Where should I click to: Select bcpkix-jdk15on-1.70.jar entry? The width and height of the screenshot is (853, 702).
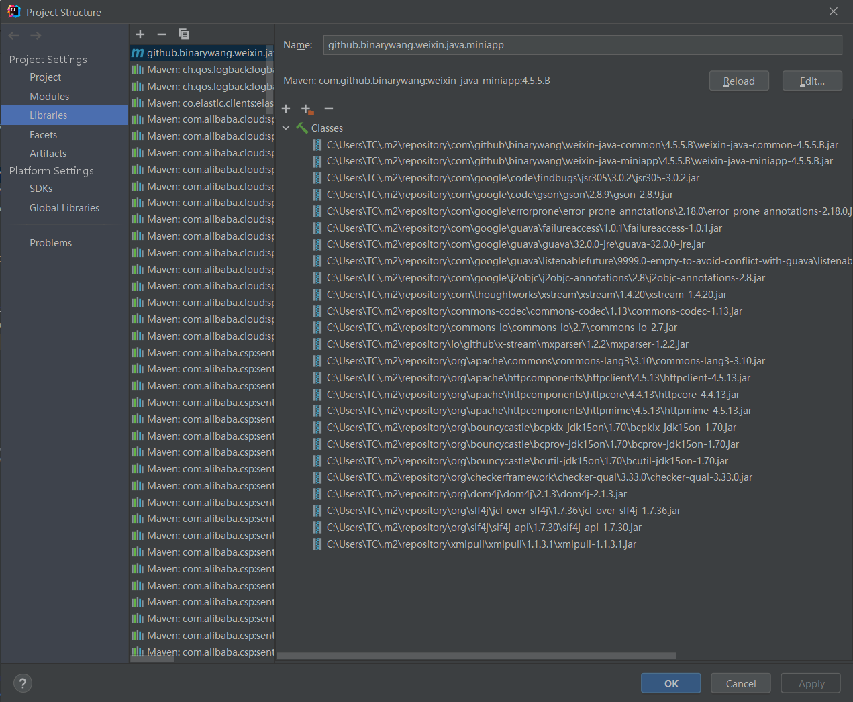[x=525, y=428]
